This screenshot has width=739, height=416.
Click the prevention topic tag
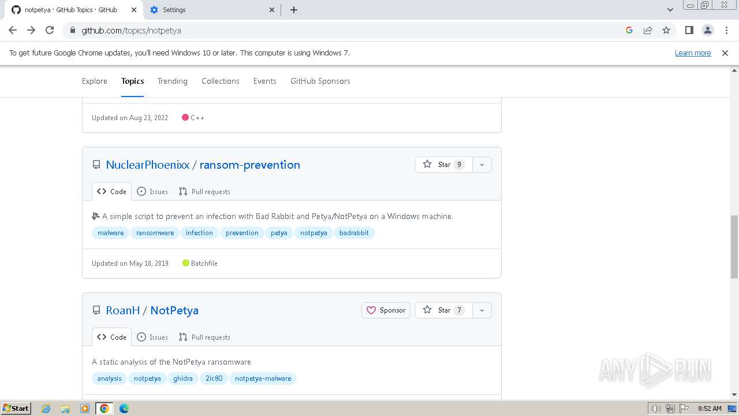point(242,233)
